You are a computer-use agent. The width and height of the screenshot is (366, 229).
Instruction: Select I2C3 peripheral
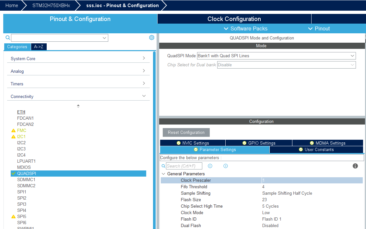(21, 149)
